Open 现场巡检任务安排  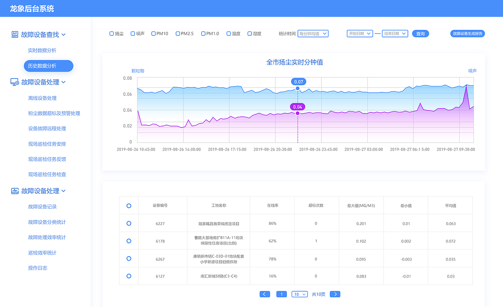tap(47, 144)
